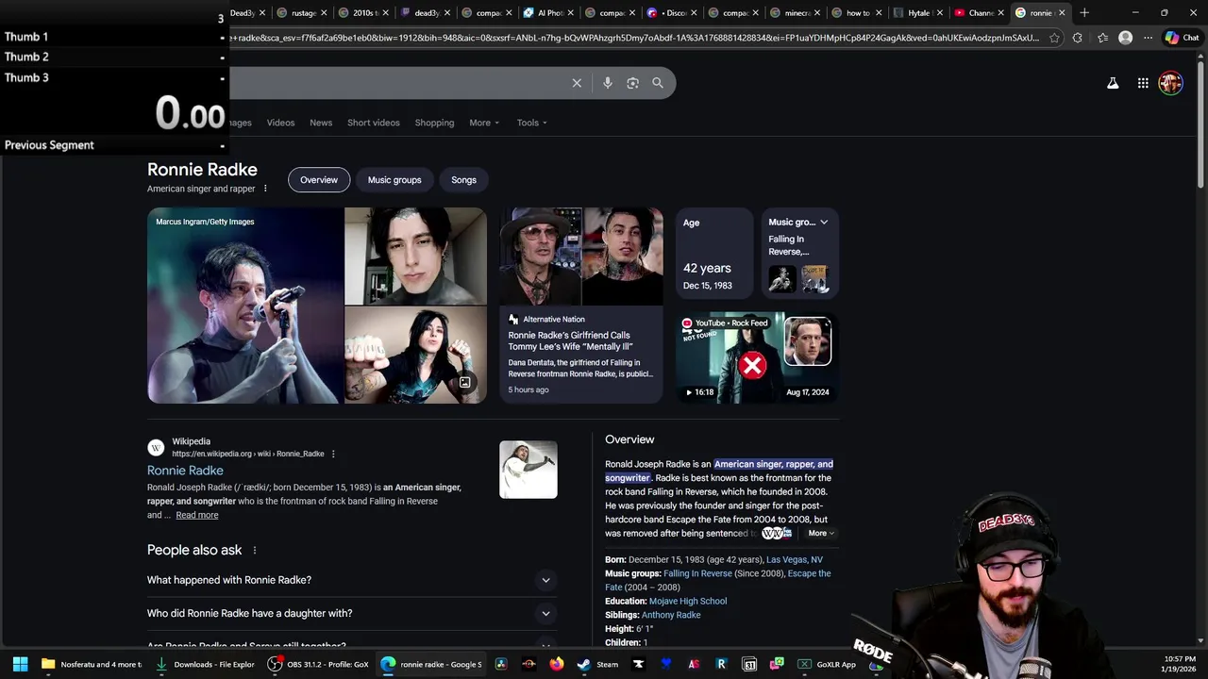
Task: Open GoXLR App in the taskbar
Action: click(828, 664)
